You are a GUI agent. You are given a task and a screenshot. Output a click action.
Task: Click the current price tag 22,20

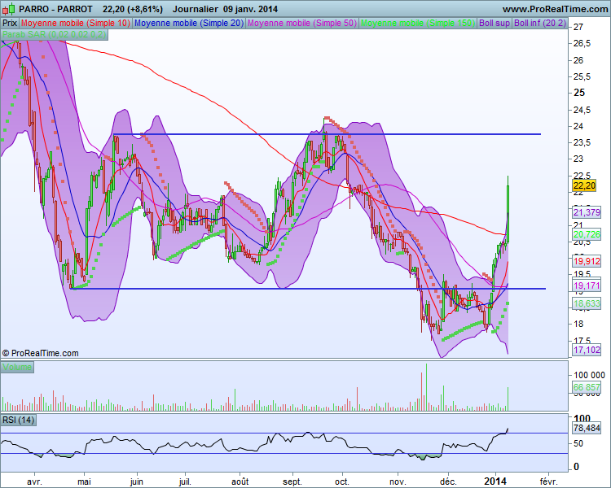pos(584,185)
